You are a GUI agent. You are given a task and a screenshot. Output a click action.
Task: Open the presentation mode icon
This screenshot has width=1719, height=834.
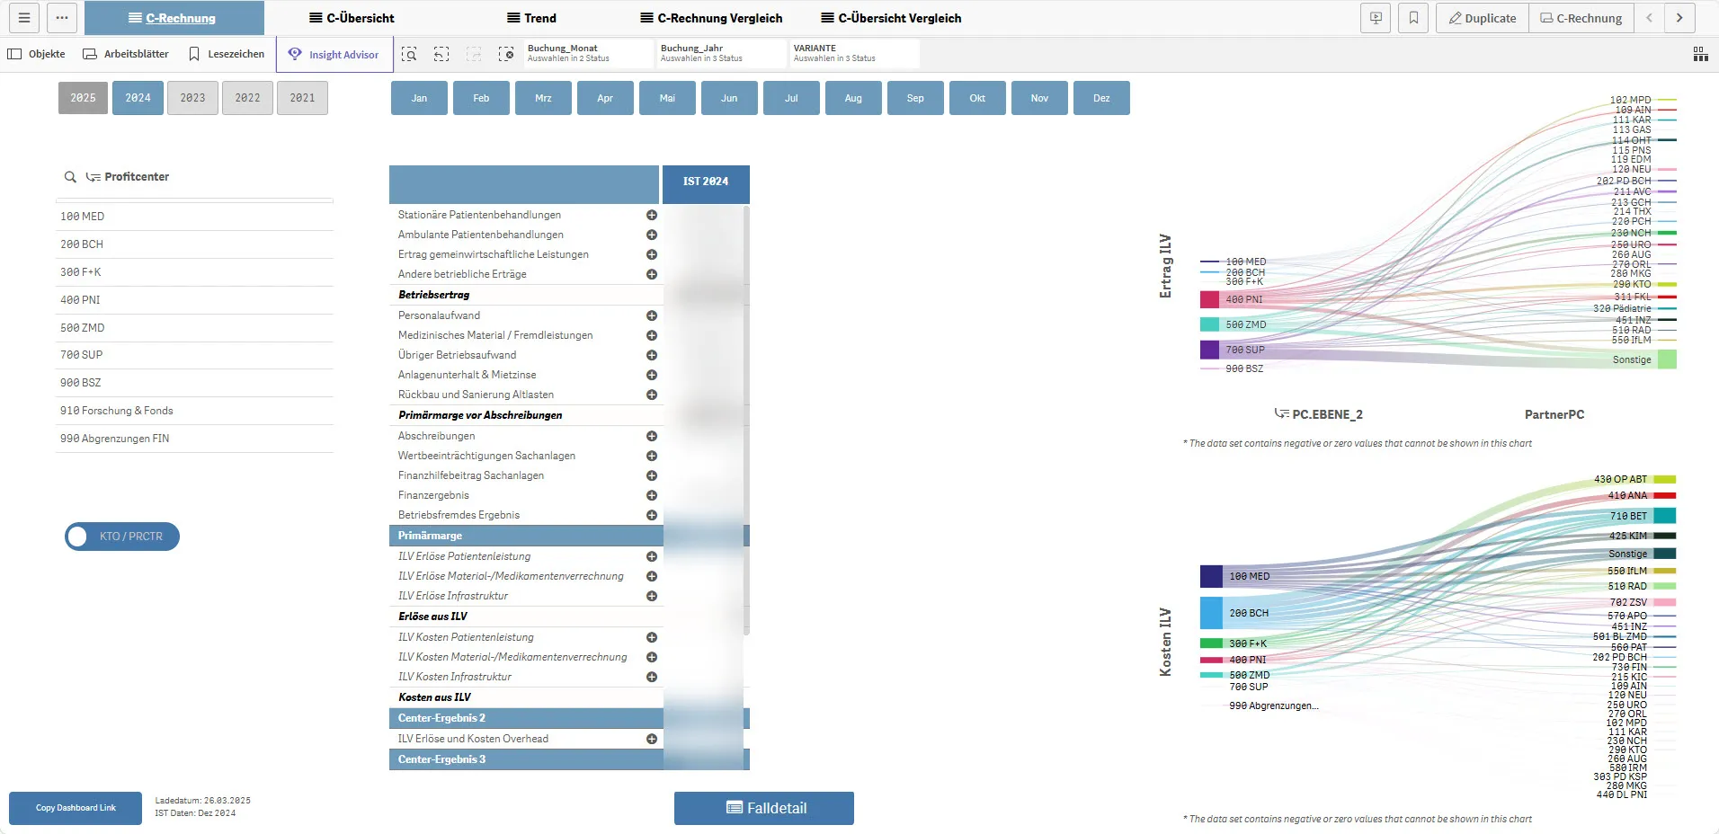[1376, 18]
